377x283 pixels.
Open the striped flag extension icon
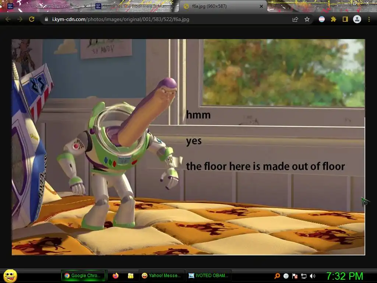[x=322, y=19]
